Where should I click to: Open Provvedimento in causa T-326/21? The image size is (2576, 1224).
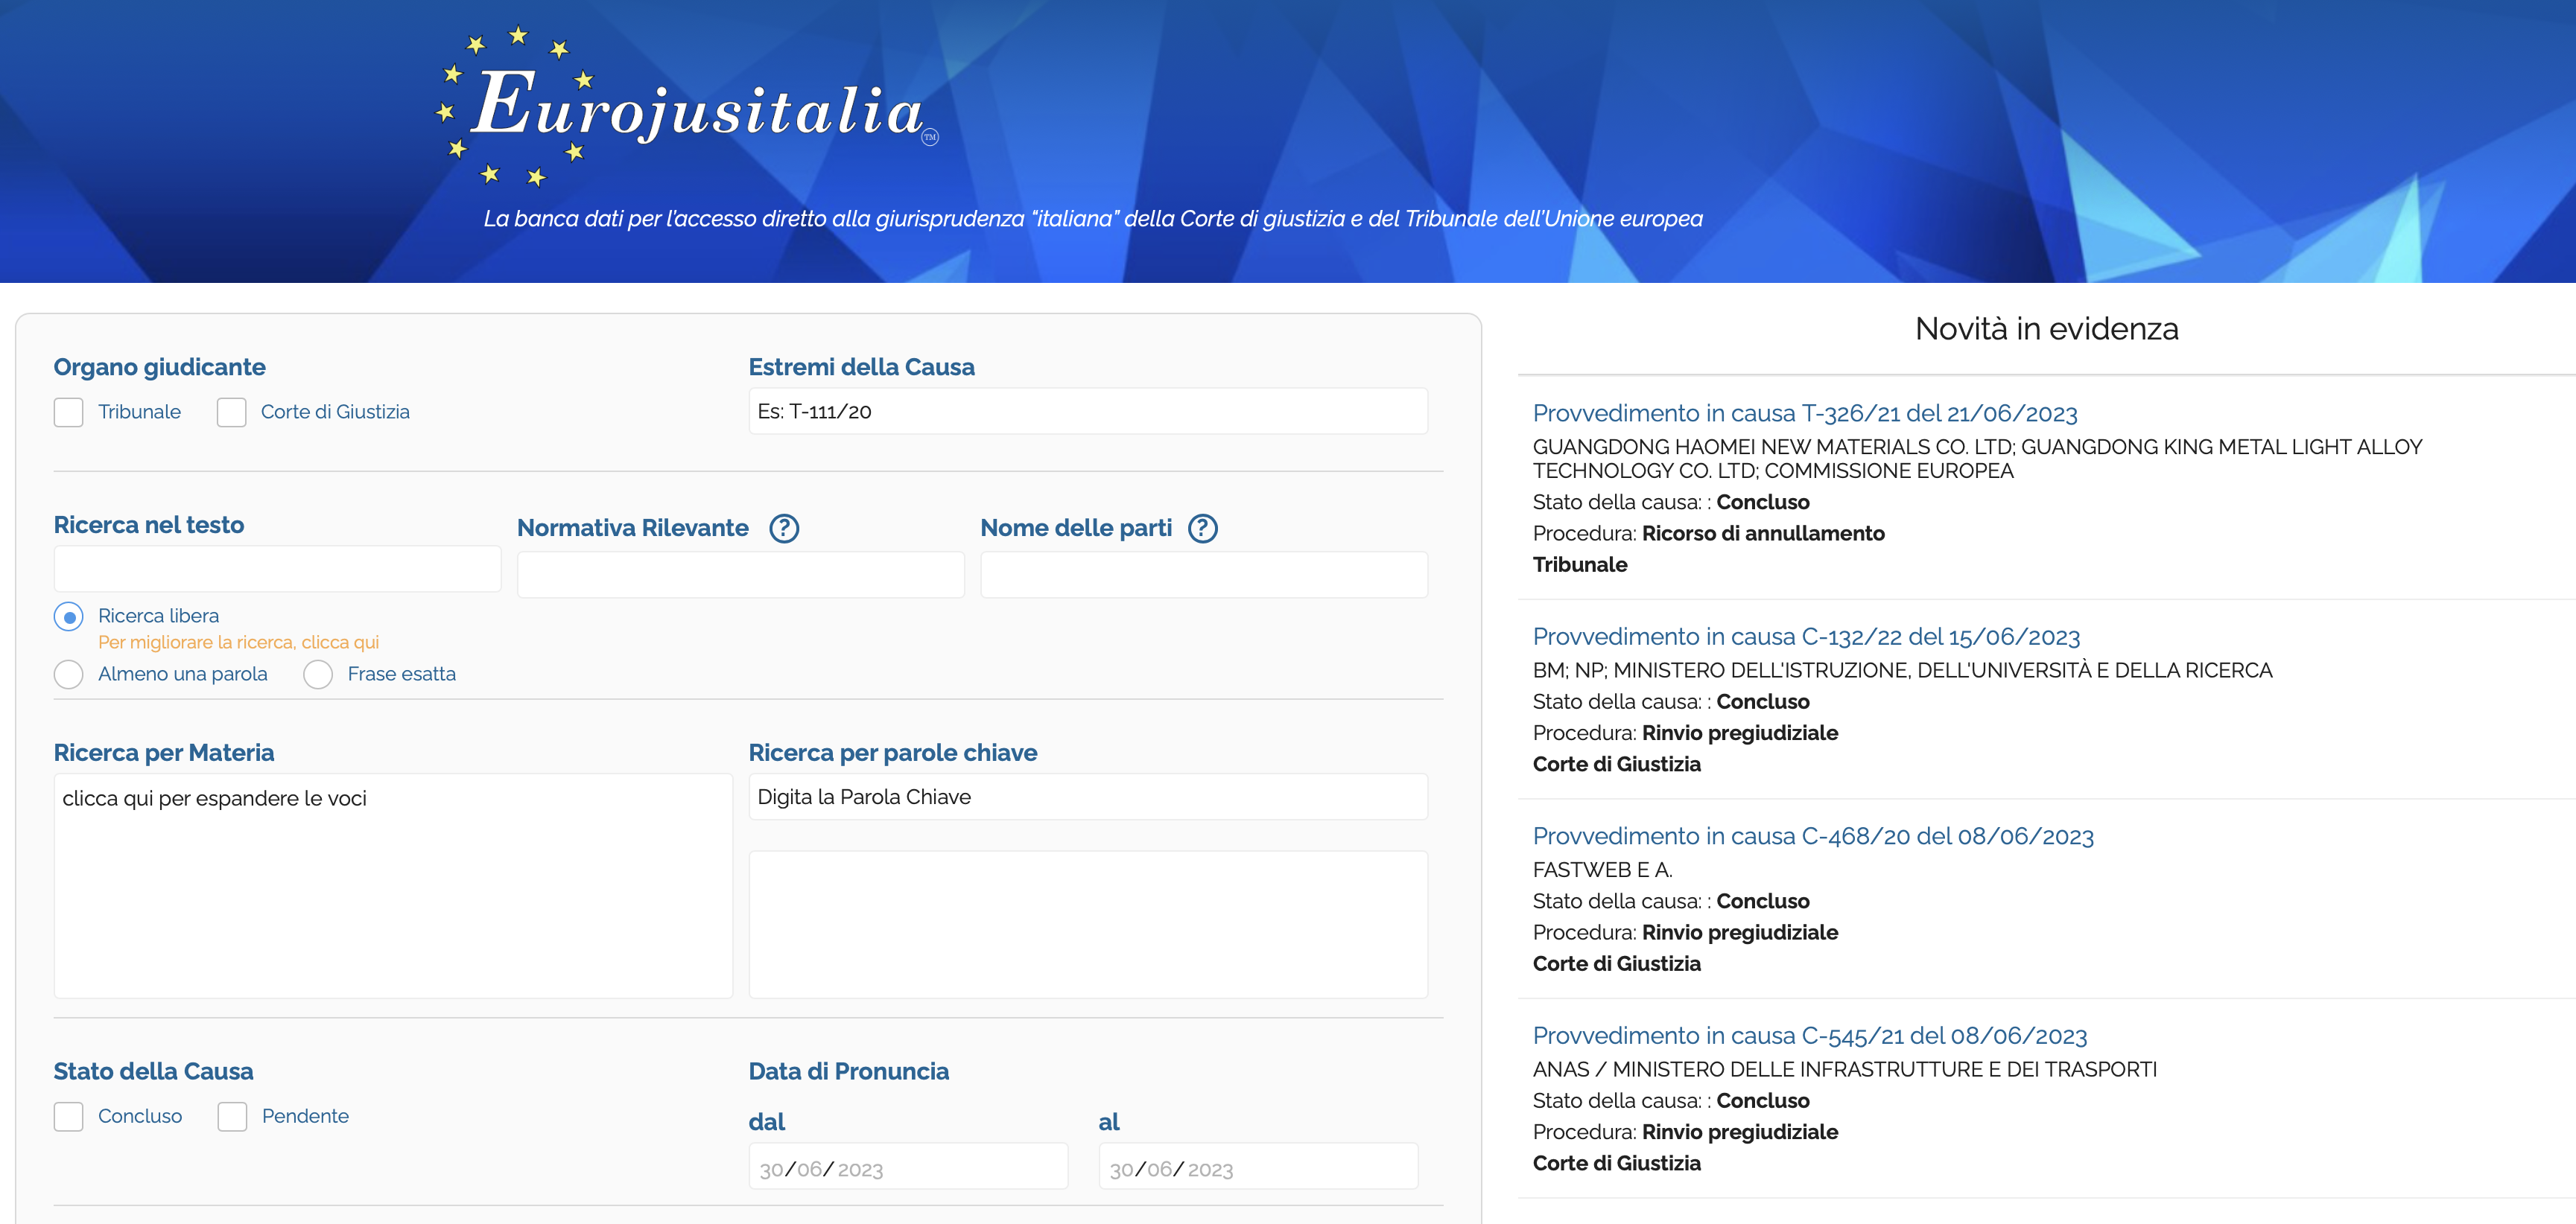1804,414
